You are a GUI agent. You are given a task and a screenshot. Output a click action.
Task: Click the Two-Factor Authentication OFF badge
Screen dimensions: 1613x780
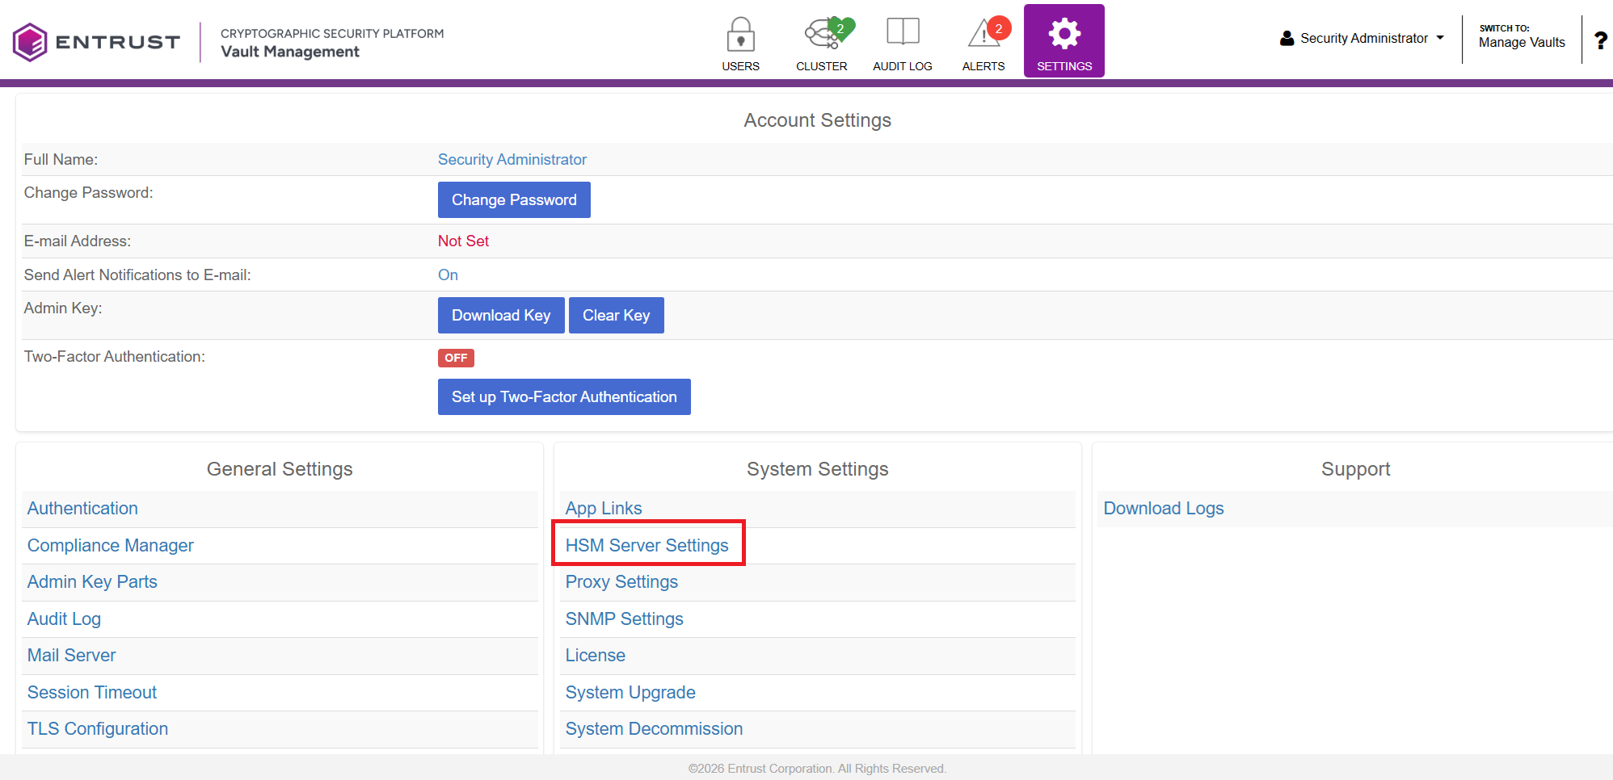(456, 358)
